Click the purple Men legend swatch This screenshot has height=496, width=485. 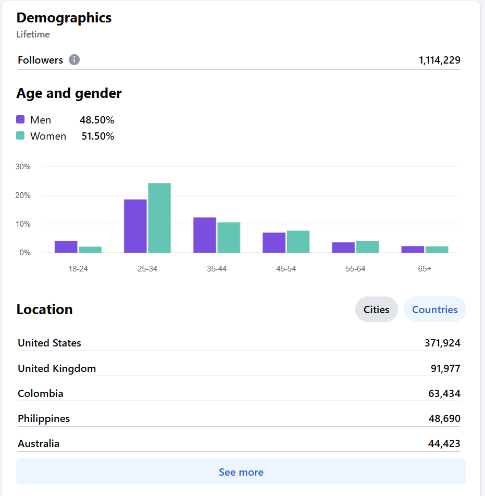pyautogui.click(x=21, y=120)
